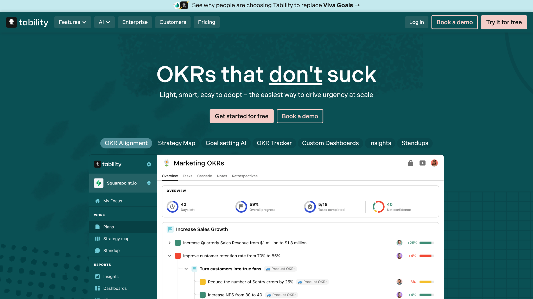Screen dimensions: 533x299
Task: Click the gear settings icon beside tability
Action: [x=149, y=164]
